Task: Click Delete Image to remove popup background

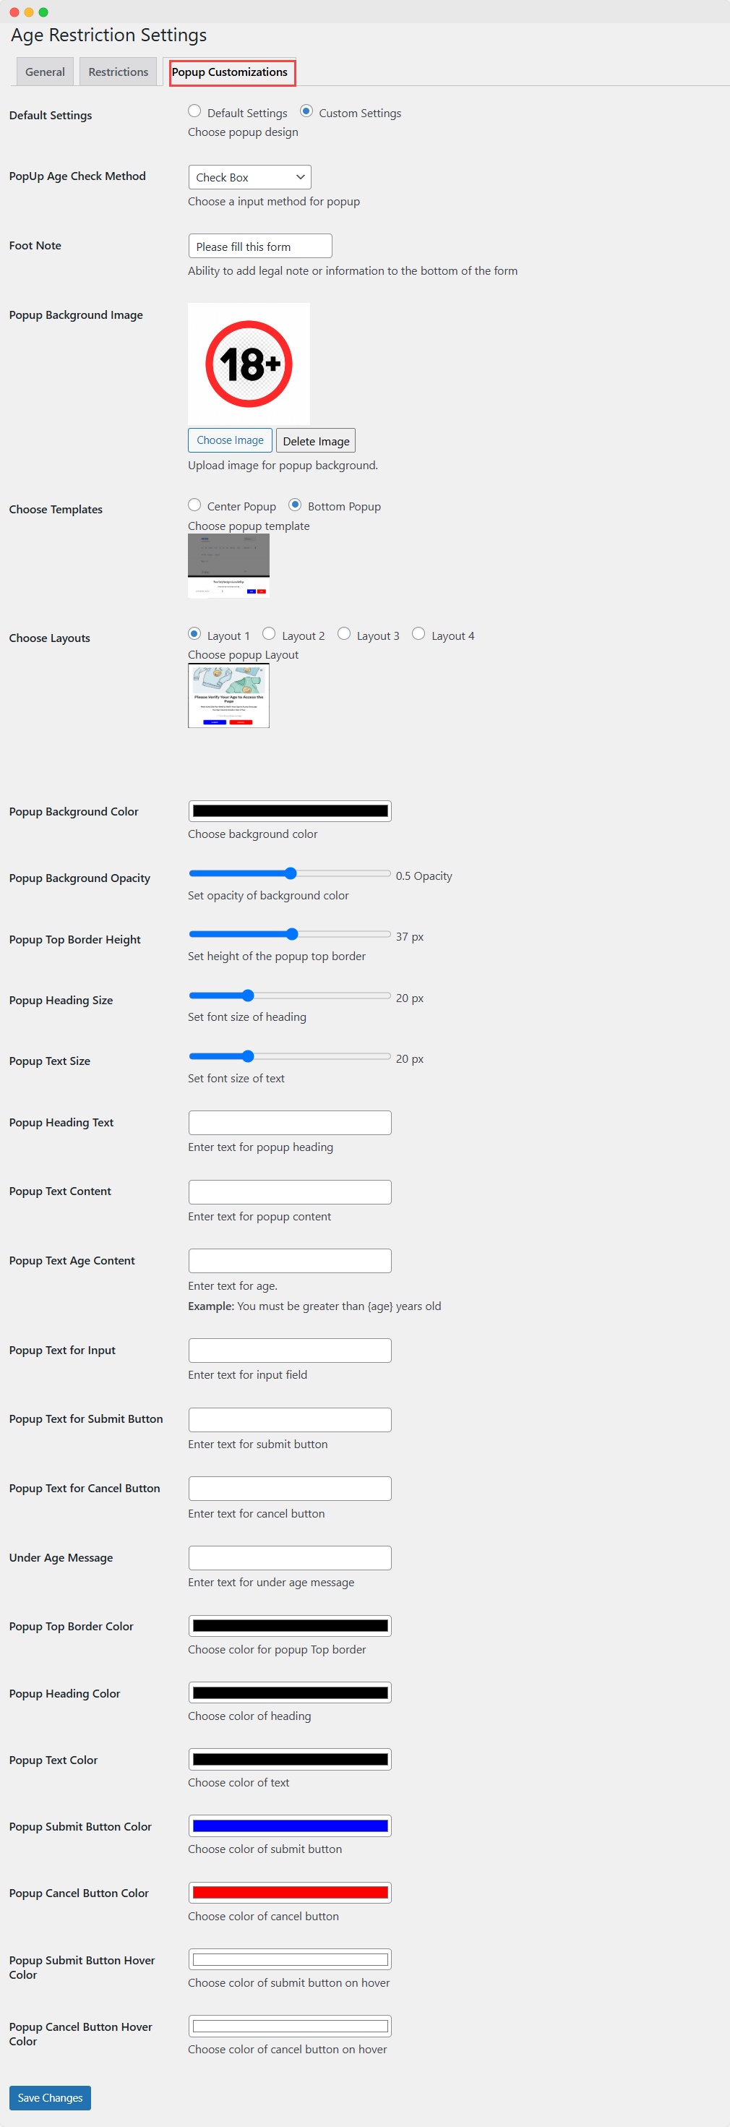Action: [315, 440]
